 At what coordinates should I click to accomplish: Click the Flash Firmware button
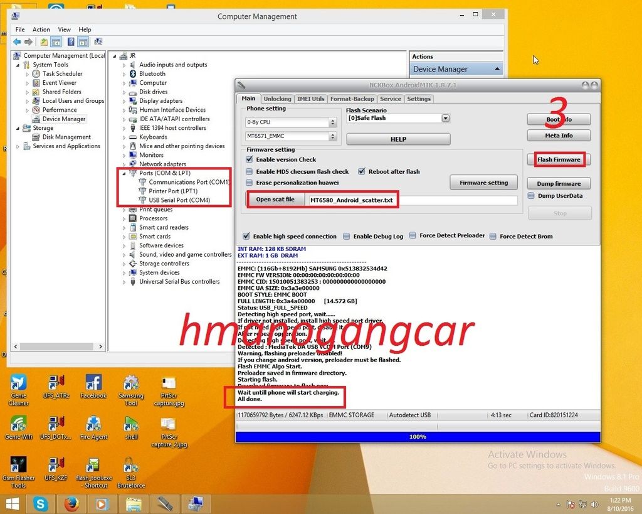(559, 159)
